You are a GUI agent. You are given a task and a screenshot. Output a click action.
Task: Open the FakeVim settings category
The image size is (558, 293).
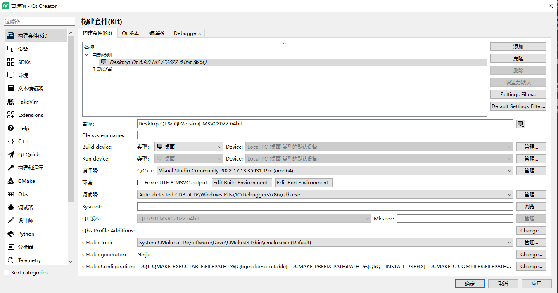[x=36, y=102]
